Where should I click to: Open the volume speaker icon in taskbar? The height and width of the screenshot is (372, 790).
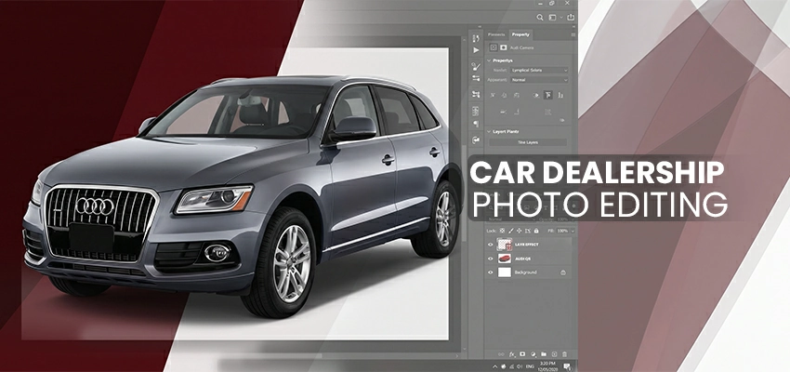coord(520,366)
